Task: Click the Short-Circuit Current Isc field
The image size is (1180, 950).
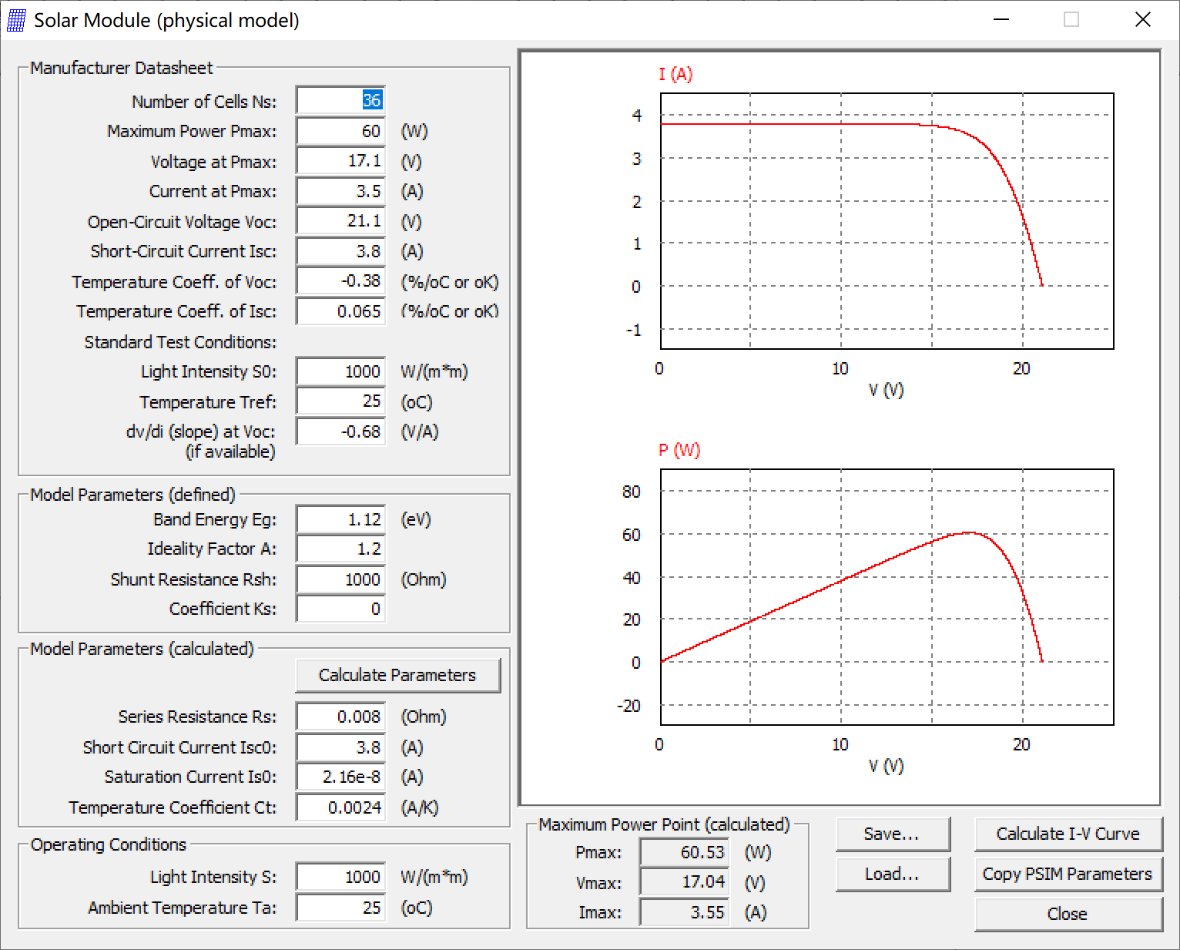Action: pyautogui.click(x=340, y=250)
